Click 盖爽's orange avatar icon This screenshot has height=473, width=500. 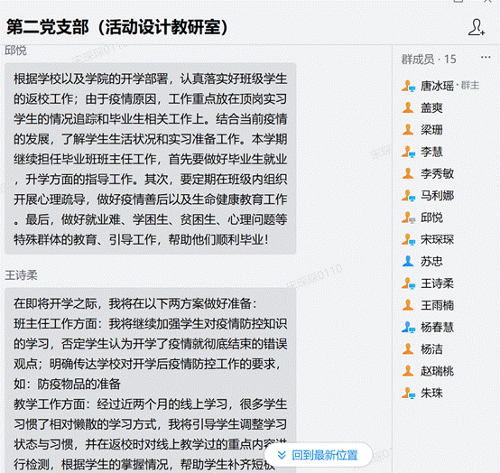pyautogui.click(x=408, y=107)
